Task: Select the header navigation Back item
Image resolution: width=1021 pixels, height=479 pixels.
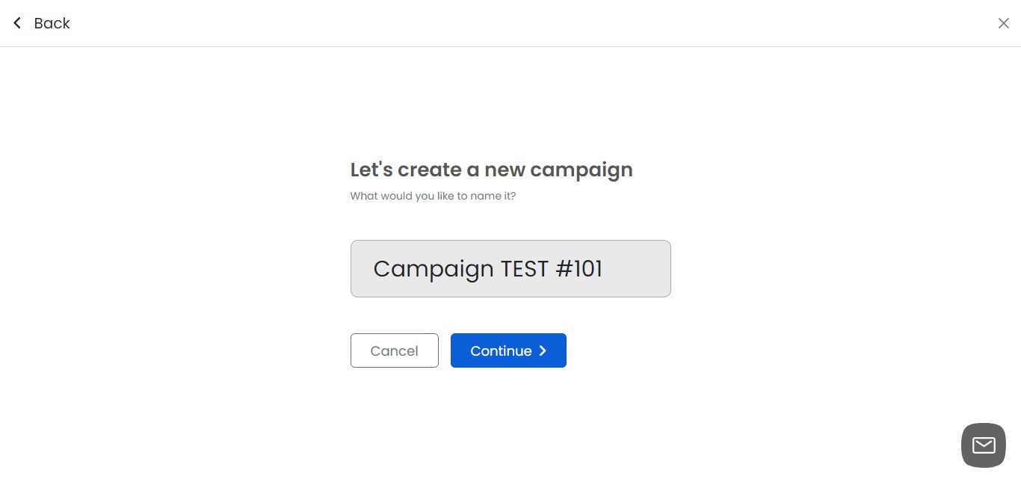Action: click(41, 22)
